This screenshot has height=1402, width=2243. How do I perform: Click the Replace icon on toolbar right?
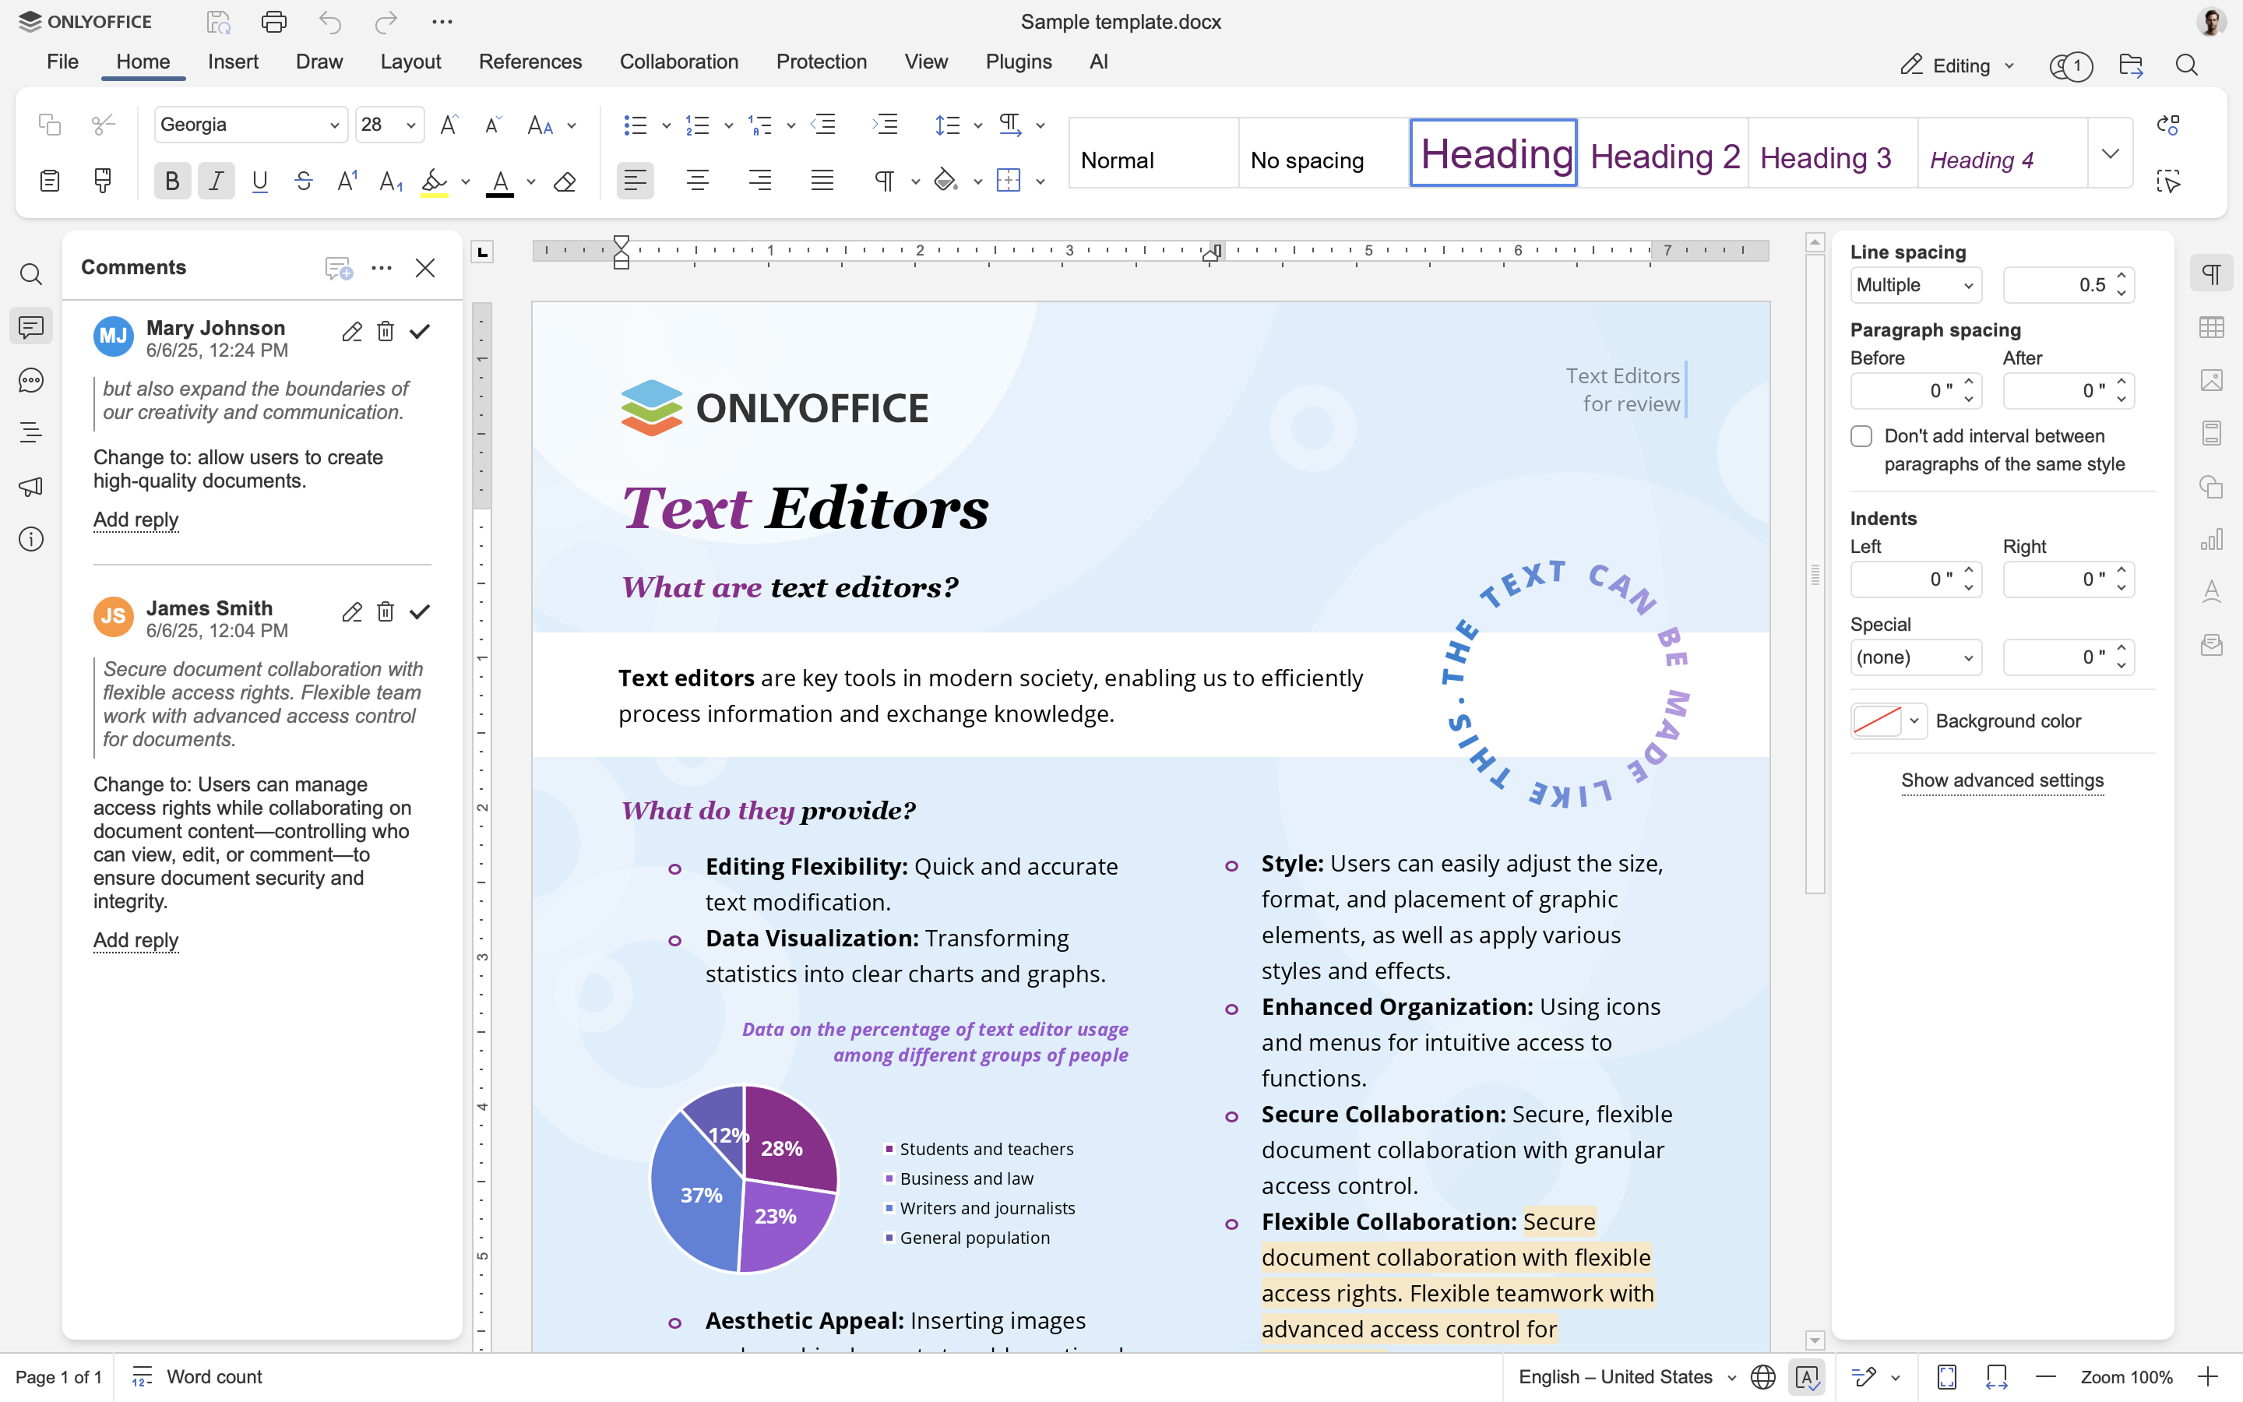(x=2168, y=125)
